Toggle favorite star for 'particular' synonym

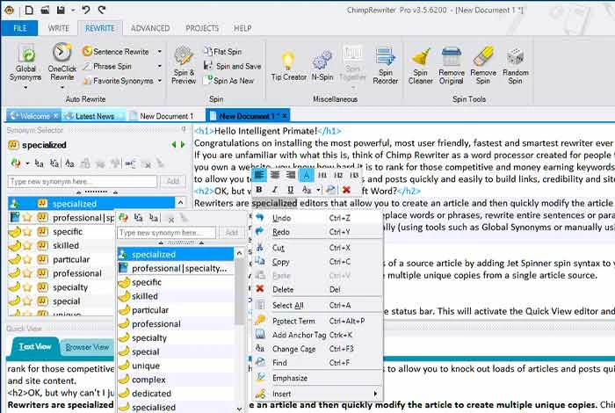tap(27, 259)
